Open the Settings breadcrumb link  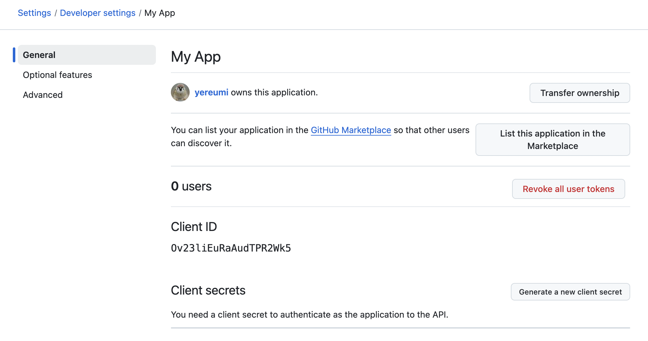pos(34,13)
